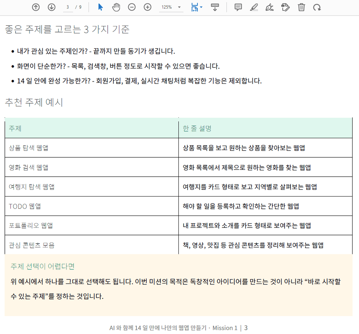Click callout paragraph starting '위 예시에서 하나를'

tap(176, 289)
